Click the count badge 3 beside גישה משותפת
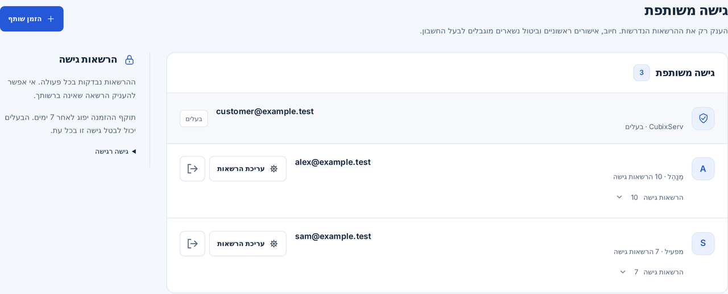 (642, 73)
